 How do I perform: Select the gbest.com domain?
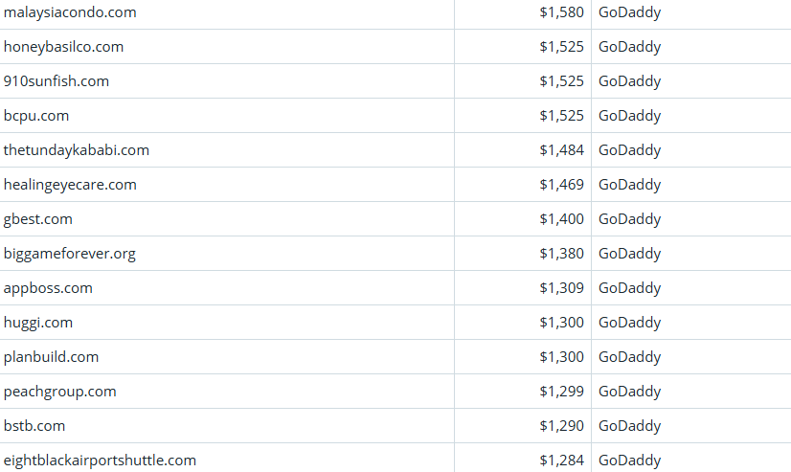[x=38, y=219]
